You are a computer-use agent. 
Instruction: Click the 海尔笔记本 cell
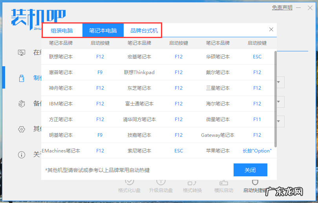(x=218, y=103)
